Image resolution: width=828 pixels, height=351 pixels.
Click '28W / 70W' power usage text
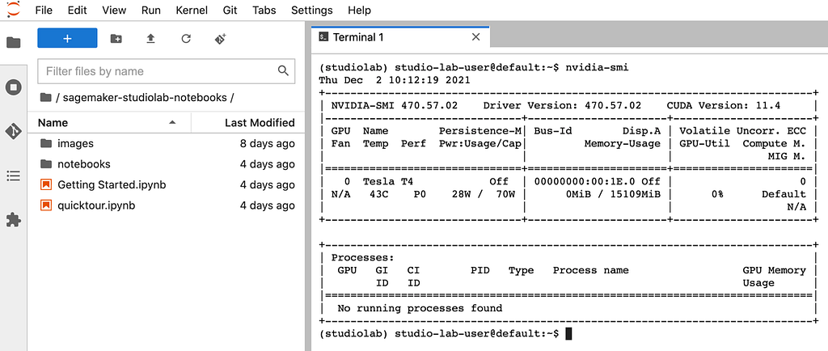click(x=483, y=194)
